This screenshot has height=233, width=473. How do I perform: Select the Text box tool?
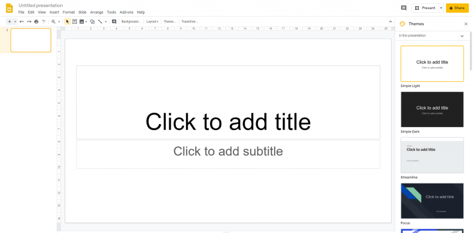(75, 22)
